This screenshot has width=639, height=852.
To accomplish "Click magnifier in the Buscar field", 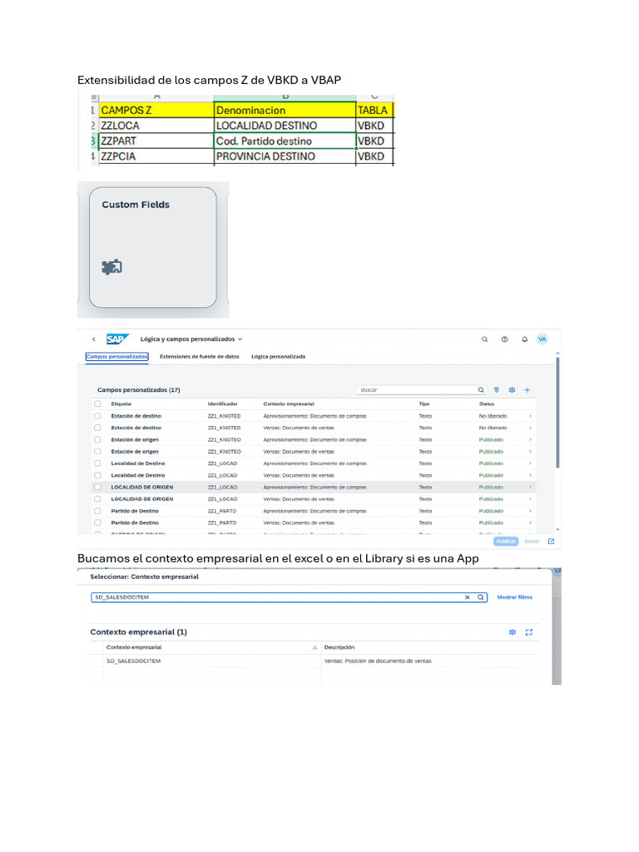I will (x=481, y=389).
